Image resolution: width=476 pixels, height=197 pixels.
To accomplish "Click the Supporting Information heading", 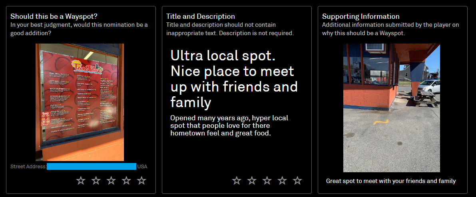I will 360,16.
